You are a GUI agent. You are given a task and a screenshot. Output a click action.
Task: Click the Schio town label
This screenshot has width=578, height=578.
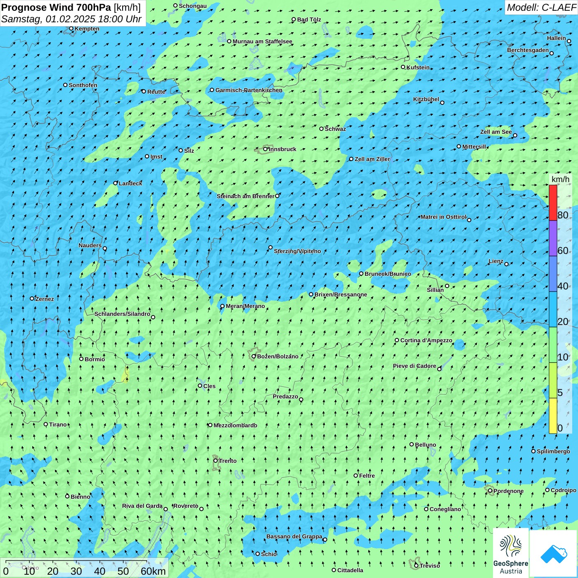269,554
